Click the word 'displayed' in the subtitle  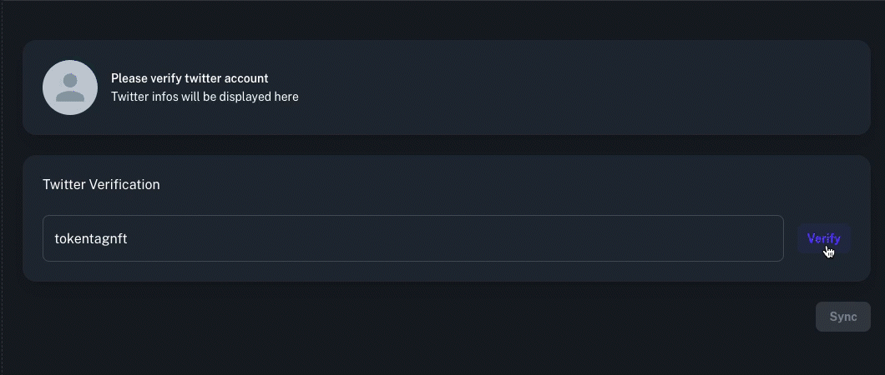point(245,97)
